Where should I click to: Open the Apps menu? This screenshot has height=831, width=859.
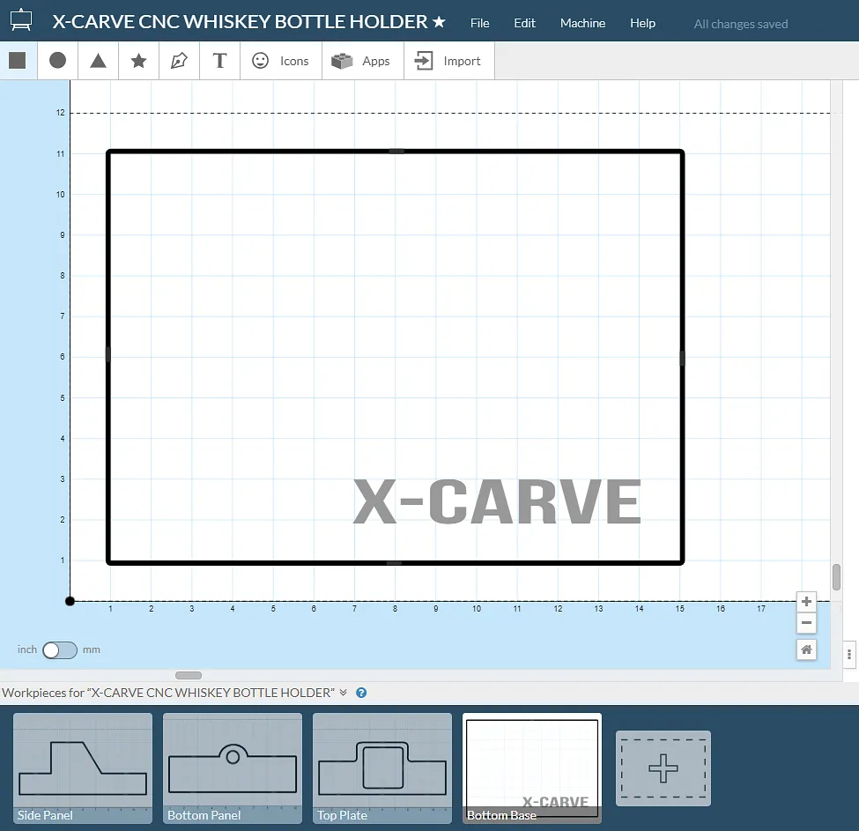pyautogui.click(x=362, y=61)
